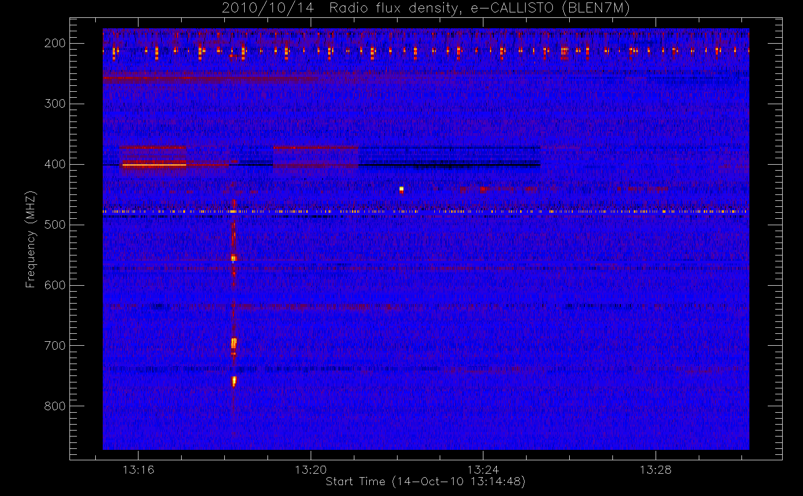
Task: Click the 13:28 time tick label
Action: [x=656, y=470]
